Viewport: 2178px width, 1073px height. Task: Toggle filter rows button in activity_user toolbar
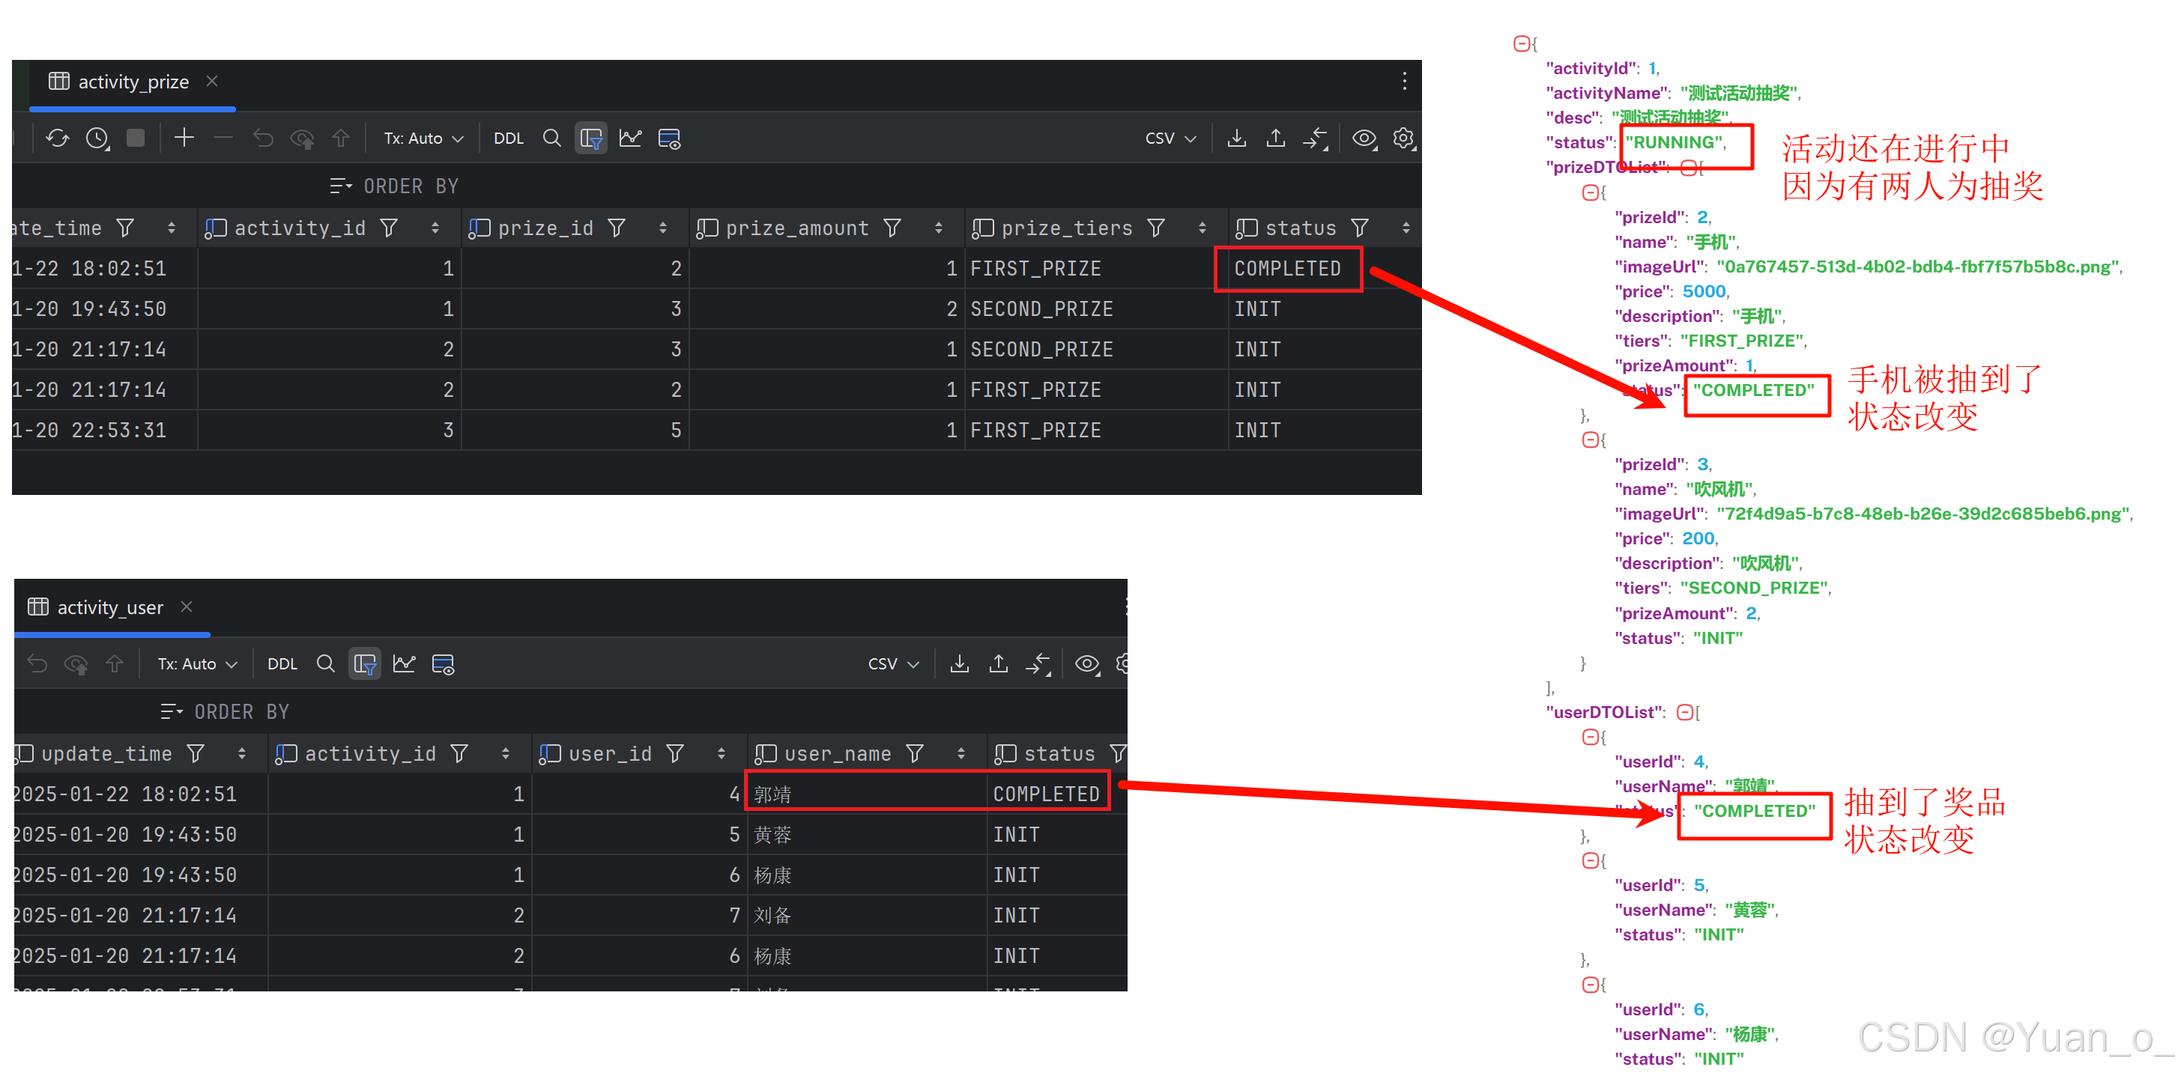[x=366, y=663]
